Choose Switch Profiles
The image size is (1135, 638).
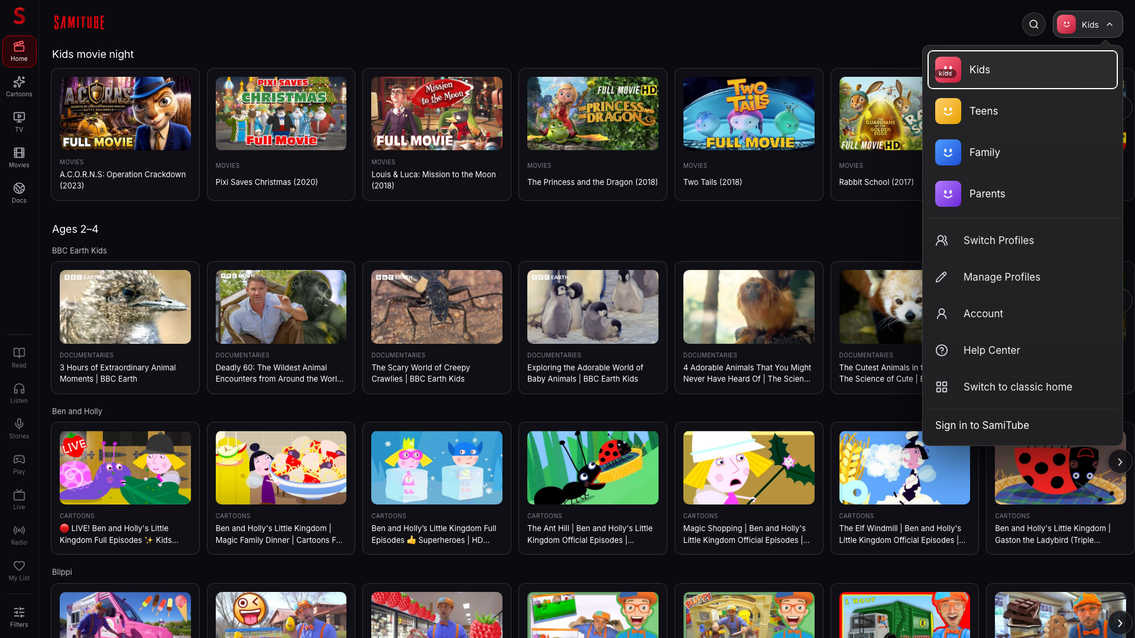[x=1023, y=240]
